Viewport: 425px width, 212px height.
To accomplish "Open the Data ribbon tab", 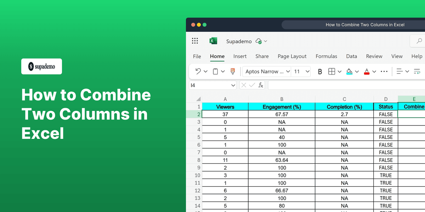I will tap(351, 56).
